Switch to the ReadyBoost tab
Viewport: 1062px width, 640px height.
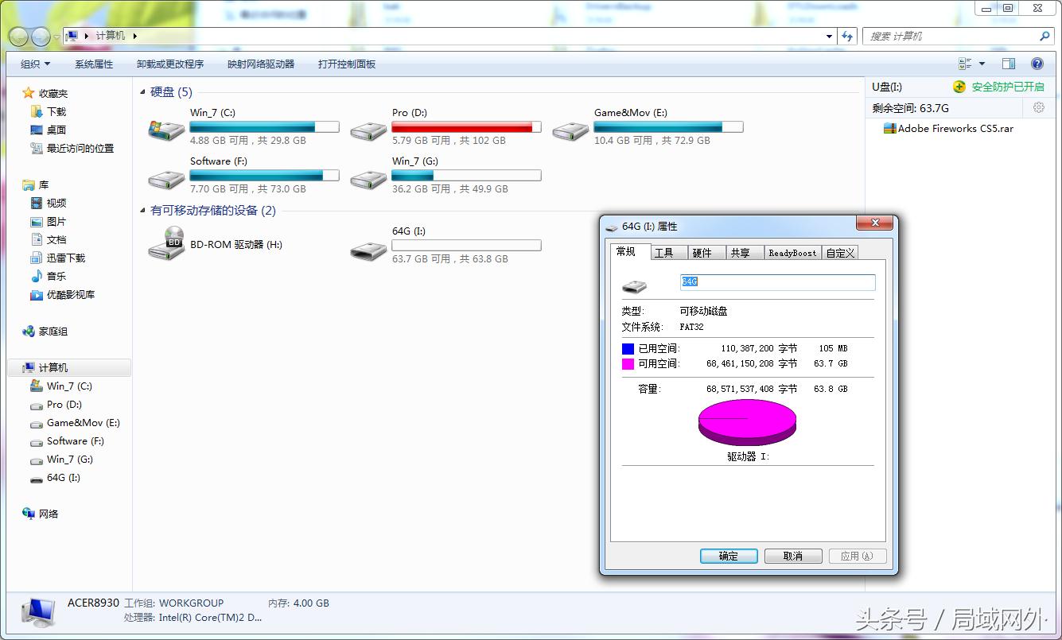[792, 252]
